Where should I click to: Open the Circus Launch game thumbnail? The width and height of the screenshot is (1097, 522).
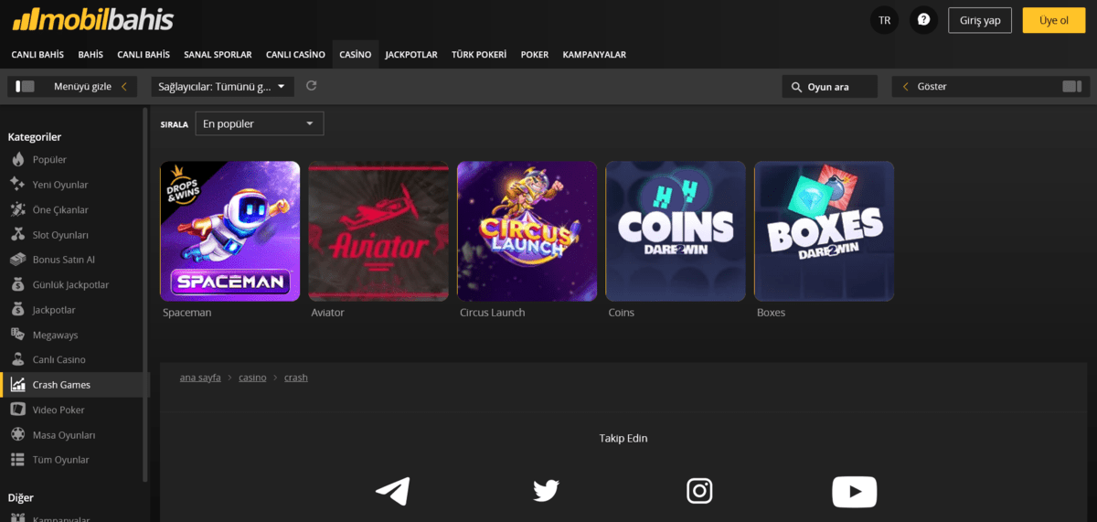coord(527,231)
